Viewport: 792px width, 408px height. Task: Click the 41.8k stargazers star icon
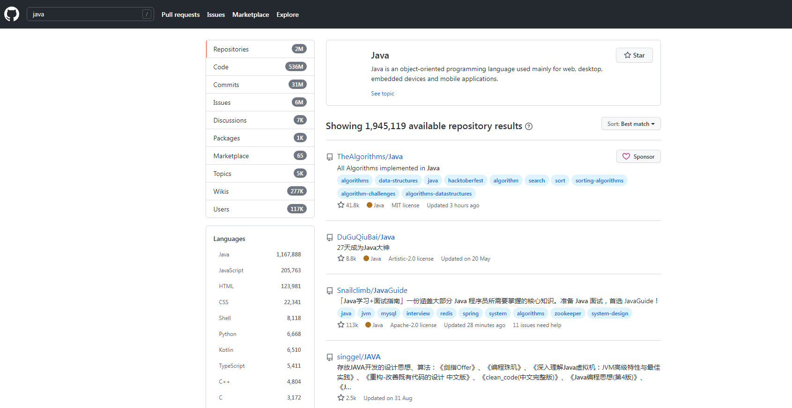(341, 205)
